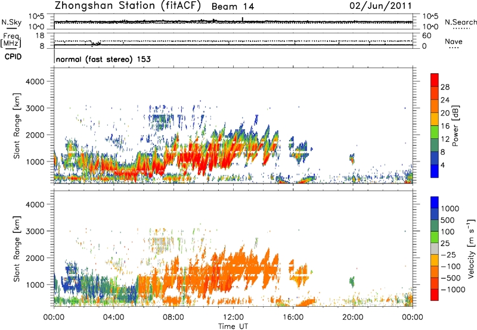Click the 4 label on Power colorbar

pos(443,165)
